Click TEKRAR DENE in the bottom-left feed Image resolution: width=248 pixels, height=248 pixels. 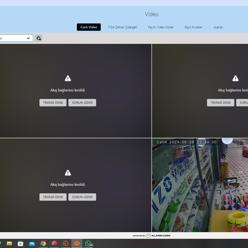[53, 197]
